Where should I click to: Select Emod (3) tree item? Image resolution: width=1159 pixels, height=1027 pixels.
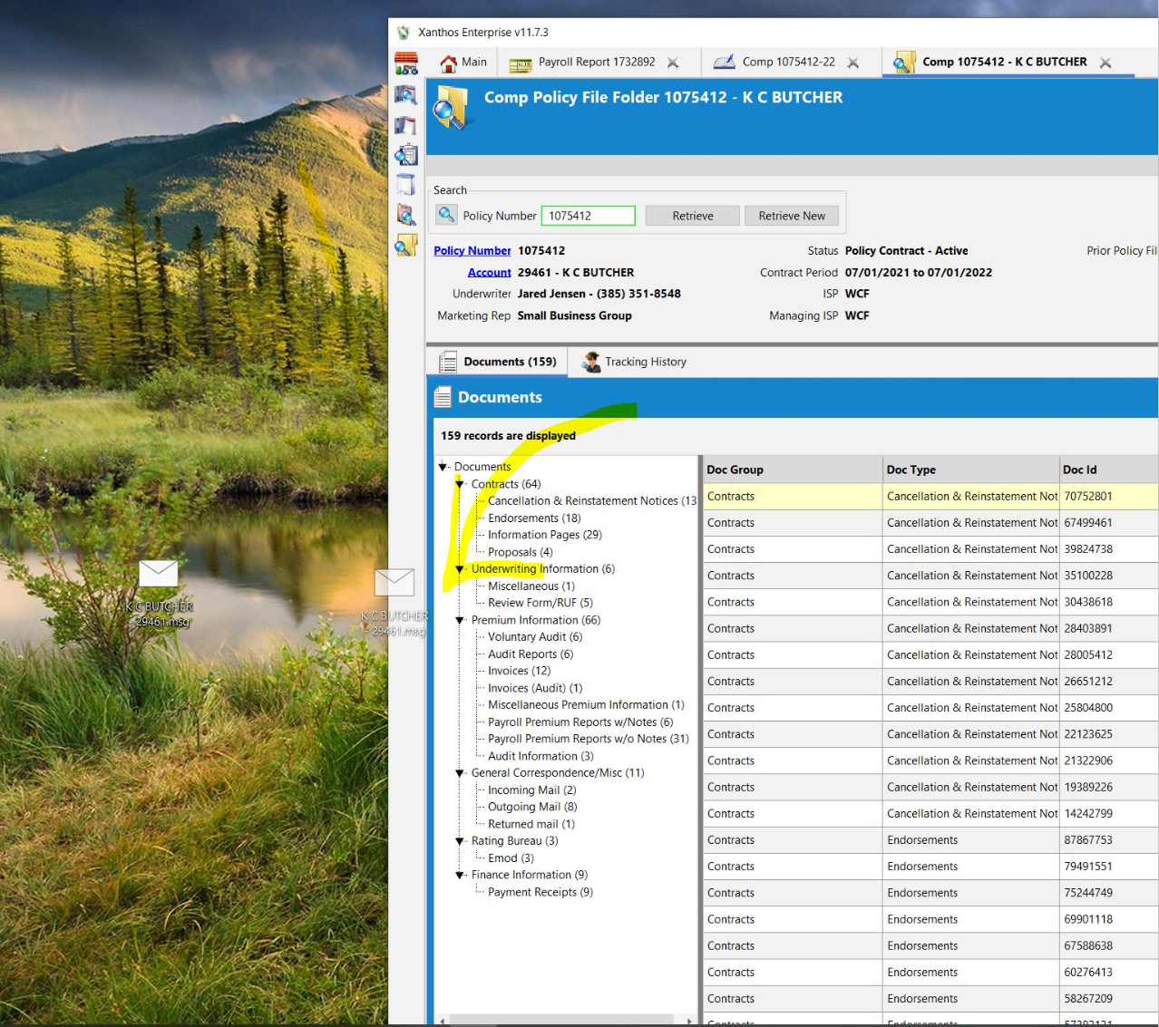point(511,858)
